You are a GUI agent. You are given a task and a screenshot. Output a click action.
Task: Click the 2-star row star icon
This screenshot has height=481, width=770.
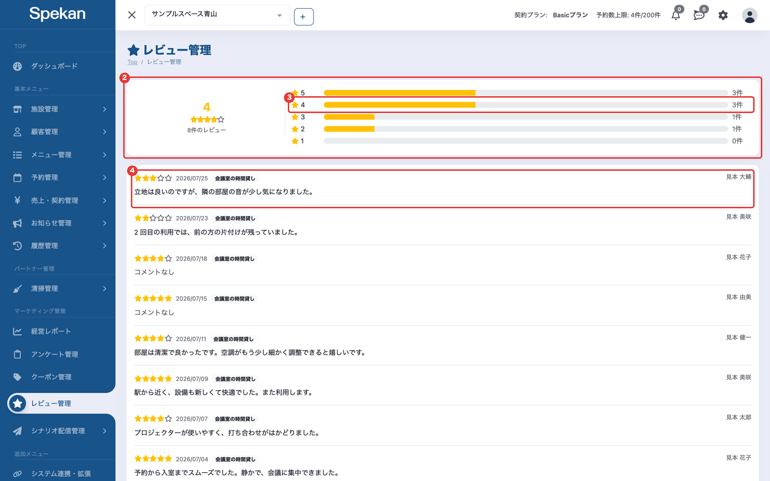(295, 129)
